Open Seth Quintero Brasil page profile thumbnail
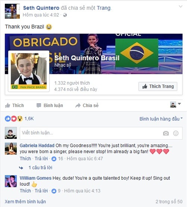This screenshot has height=207, width=187. click(x=29, y=71)
